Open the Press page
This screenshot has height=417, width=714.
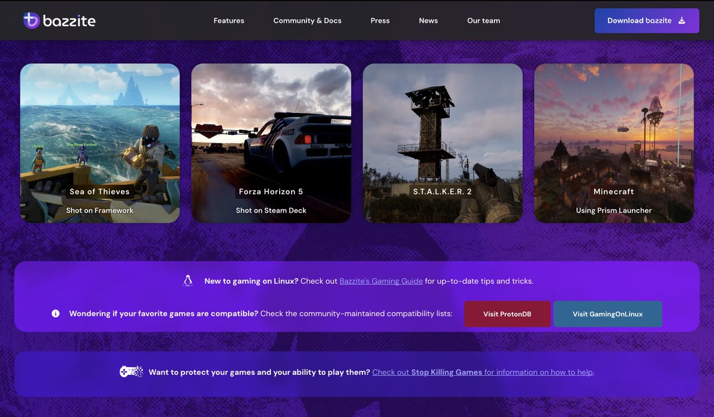point(380,21)
